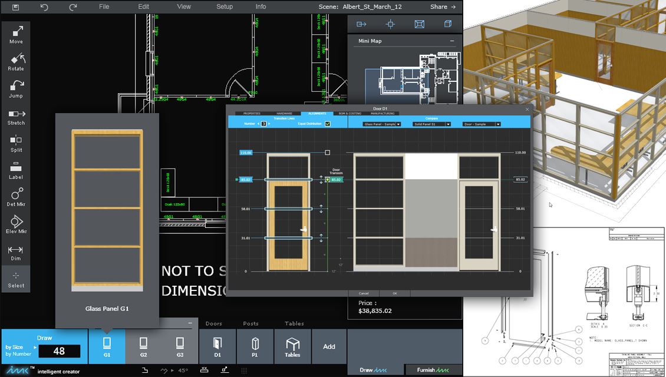Switch to Furnish ink mode tab
The width and height of the screenshot is (666, 377).
click(x=433, y=370)
